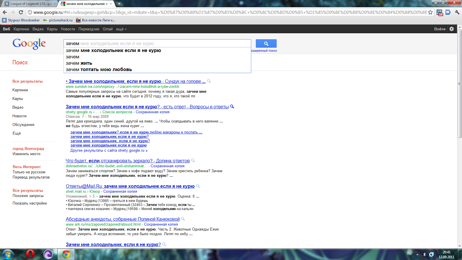
Task: Click the browser back arrow
Action: click(5, 12)
